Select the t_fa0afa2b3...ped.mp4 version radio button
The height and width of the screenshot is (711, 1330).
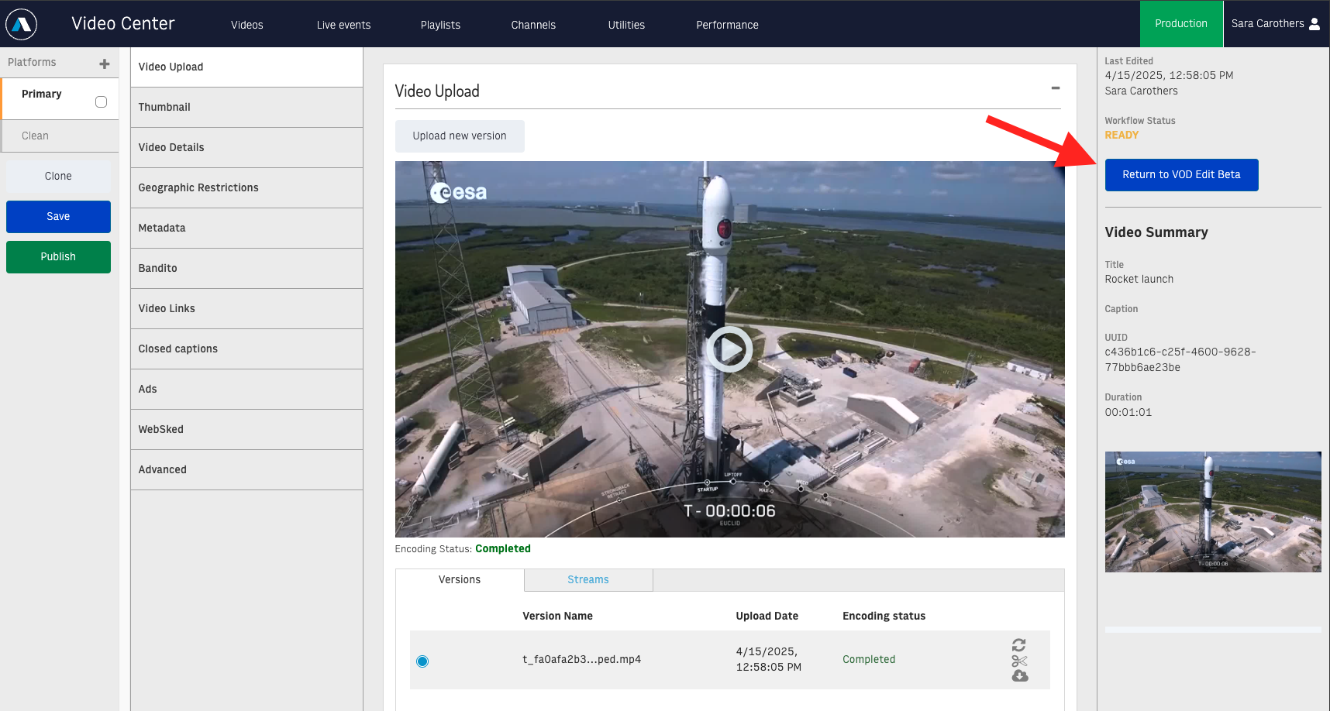(x=422, y=661)
